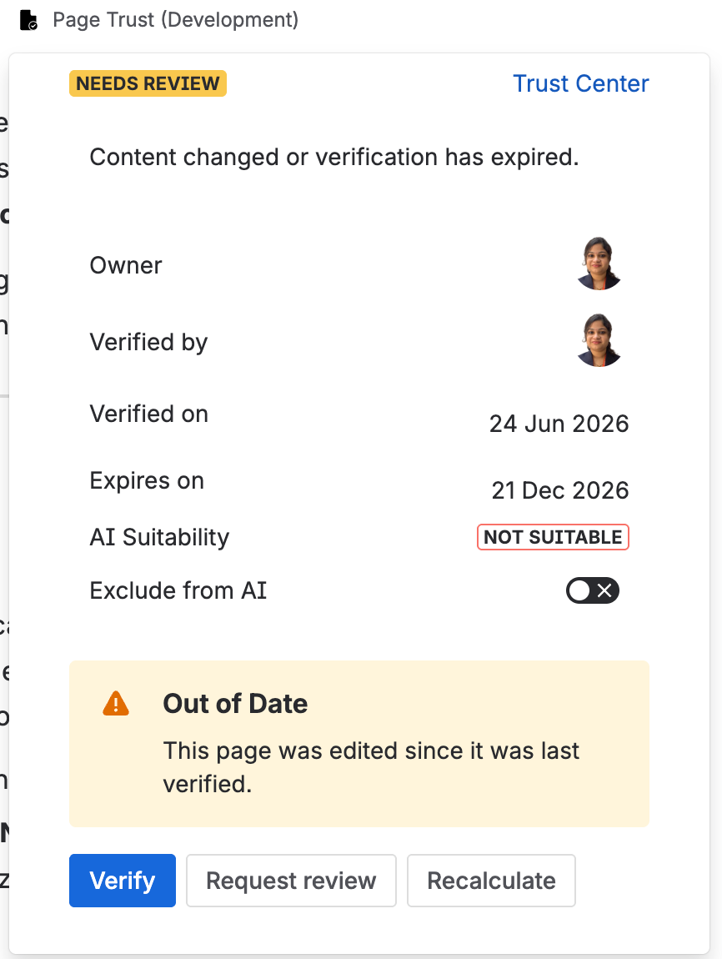The width and height of the screenshot is (722, 959).
Task: Click the Page Trust (Development) title
Action: tap(175, 19)
